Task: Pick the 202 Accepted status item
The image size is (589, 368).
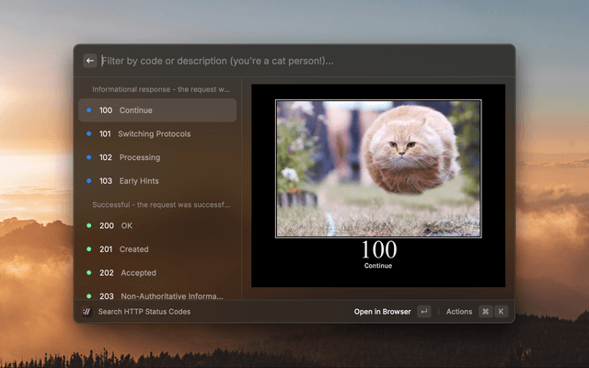Action: (x=157, y=273)
